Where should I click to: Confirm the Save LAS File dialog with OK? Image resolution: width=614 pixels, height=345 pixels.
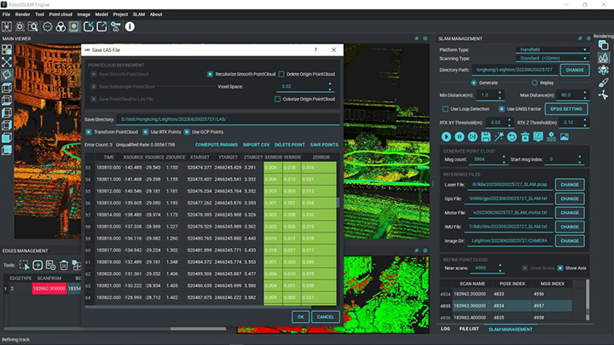tap(301, 317)
